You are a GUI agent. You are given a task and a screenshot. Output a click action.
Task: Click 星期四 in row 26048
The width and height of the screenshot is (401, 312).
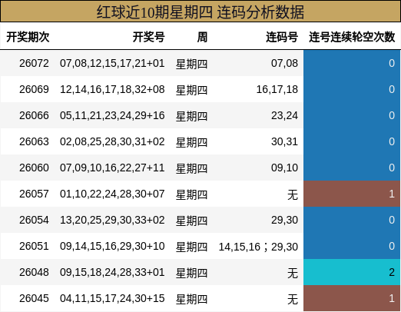point(191,273)
